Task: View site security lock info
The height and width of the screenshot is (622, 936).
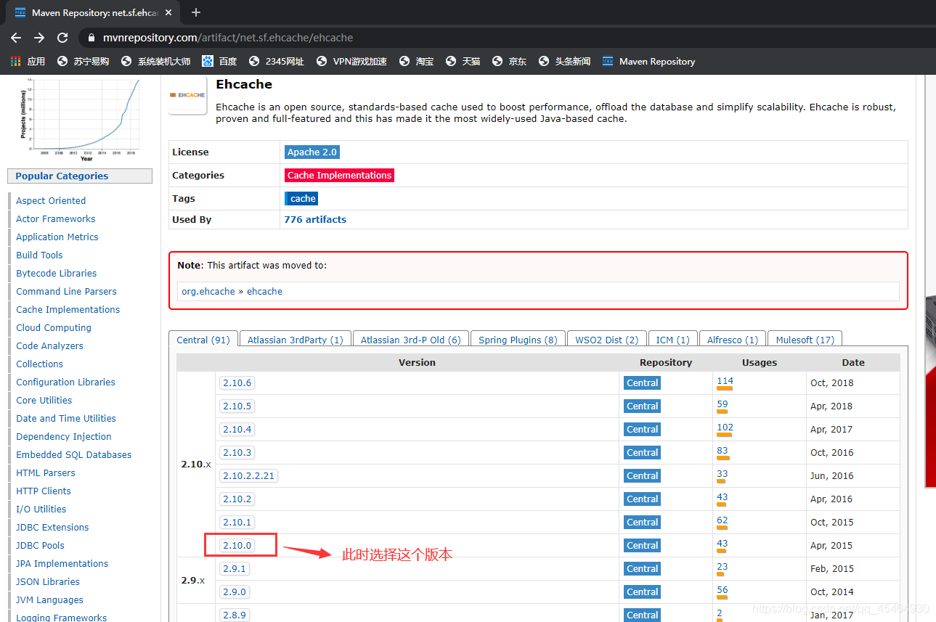Action: (x=91, y=38)
